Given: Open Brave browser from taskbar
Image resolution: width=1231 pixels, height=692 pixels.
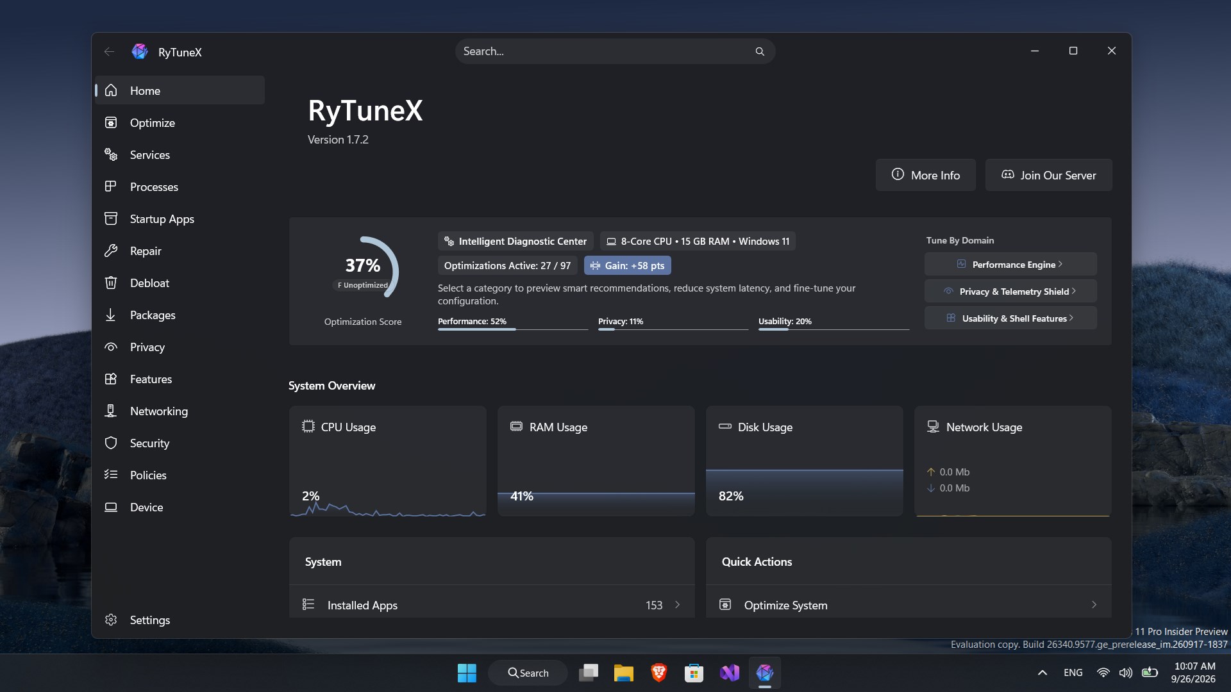Looking at the screenshot, I should point(658,673).
